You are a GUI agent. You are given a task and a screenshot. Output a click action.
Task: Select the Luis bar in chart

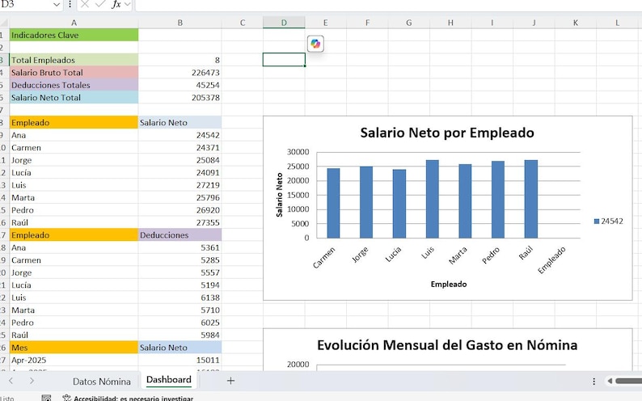pyautogui.click(x=433, y=199)
